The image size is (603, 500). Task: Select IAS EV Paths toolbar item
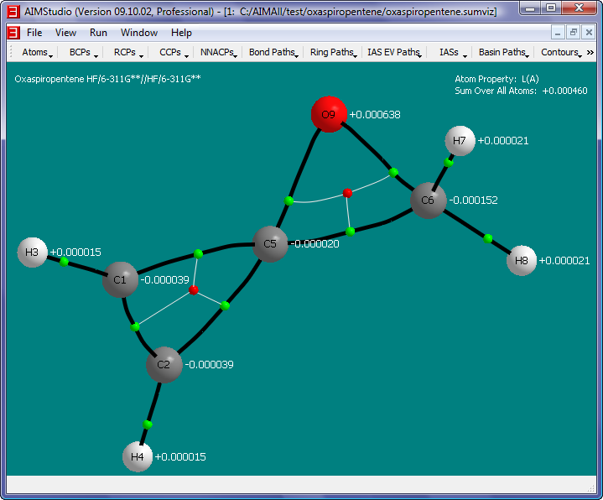[x=394, y=52]
